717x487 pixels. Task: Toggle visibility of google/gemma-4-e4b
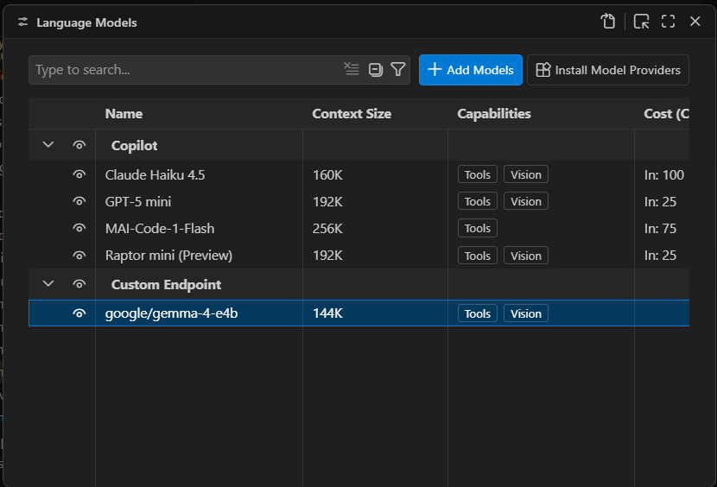79,313
